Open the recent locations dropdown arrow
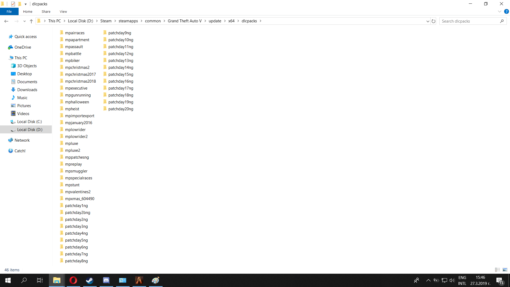This screenshot has width=510, height=287. coord(24,21)
